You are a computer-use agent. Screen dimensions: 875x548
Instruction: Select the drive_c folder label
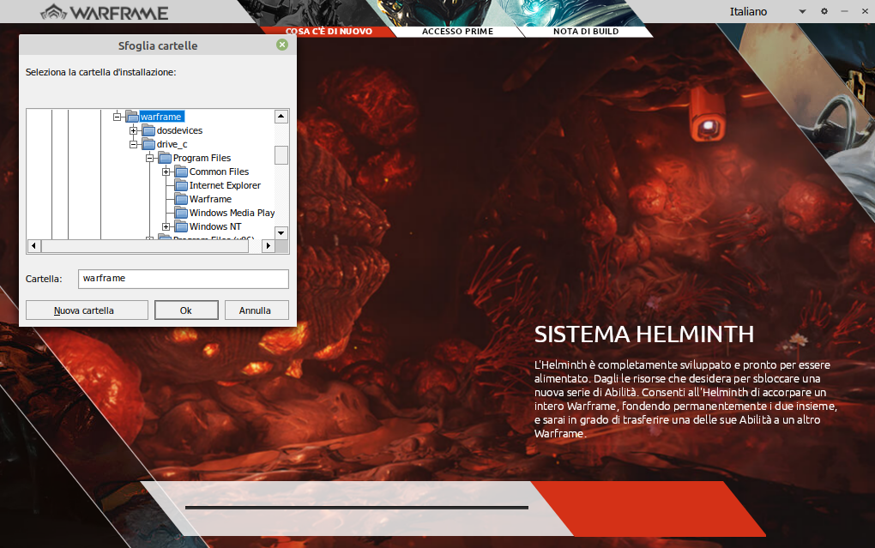[172, 145]
